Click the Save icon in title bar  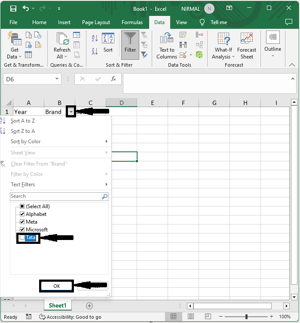click(13, 9)
